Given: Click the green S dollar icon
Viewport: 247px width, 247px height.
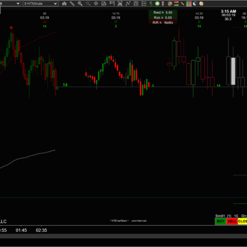Looking at the screenshot, I should click(151, 3).
